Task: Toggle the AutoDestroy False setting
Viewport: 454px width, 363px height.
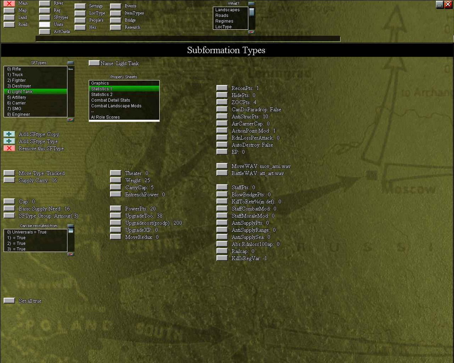Action: [x=222, y=145]
